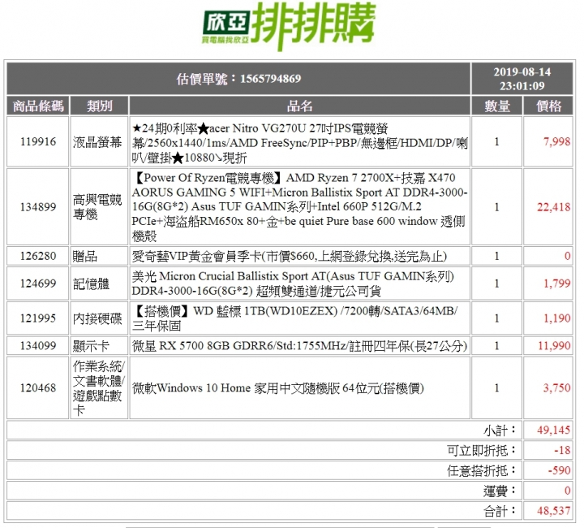Click the price 1,190

click(556, 318)
